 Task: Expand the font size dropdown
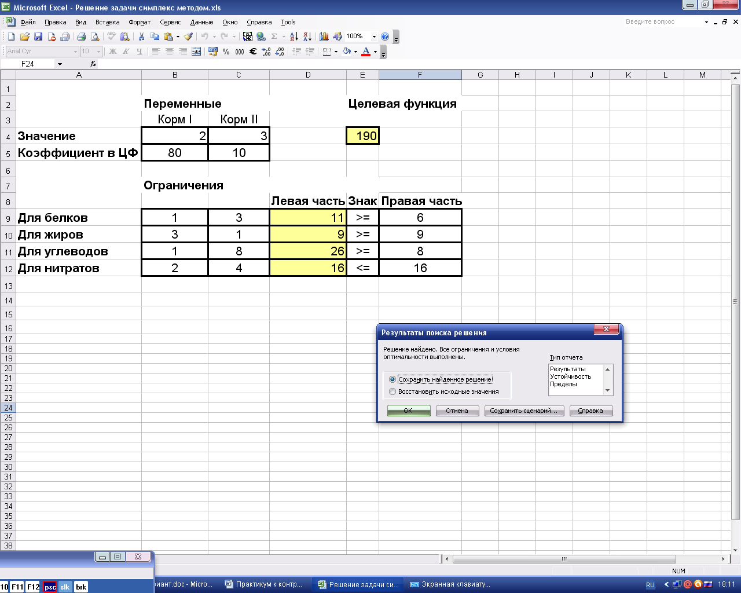(98, 52)
